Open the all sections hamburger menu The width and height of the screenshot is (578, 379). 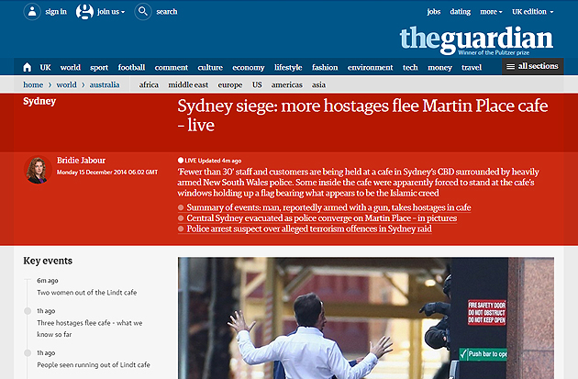click(x=533, y=66)
